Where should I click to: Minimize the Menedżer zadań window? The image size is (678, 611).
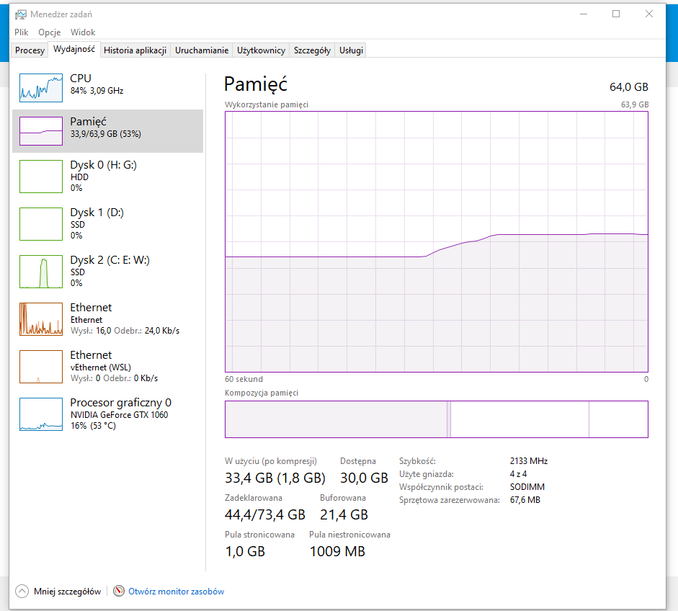(584, 14)
